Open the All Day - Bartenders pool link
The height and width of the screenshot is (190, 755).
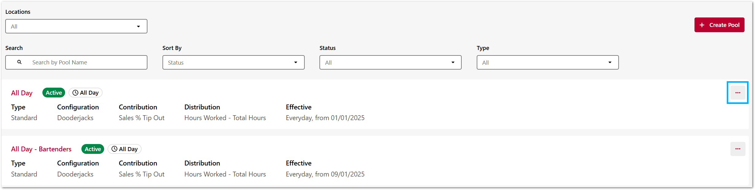[41, 149]
